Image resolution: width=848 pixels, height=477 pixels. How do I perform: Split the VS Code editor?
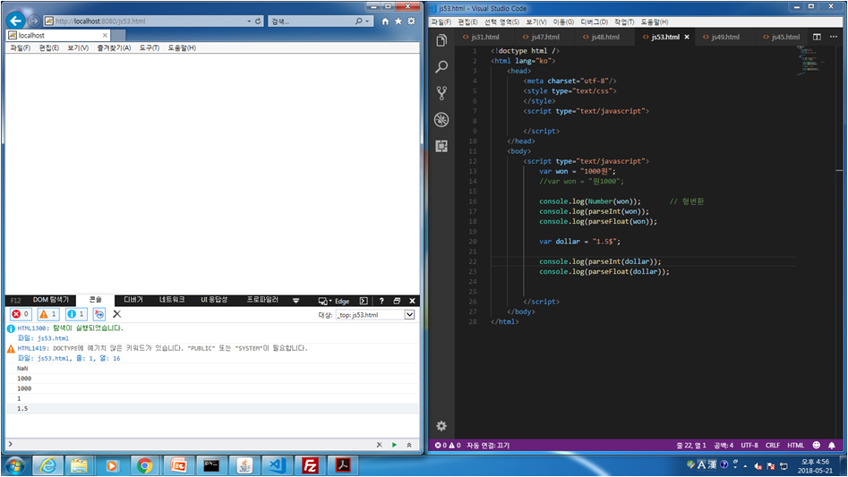pyautogui.click(x=817, y=37)
